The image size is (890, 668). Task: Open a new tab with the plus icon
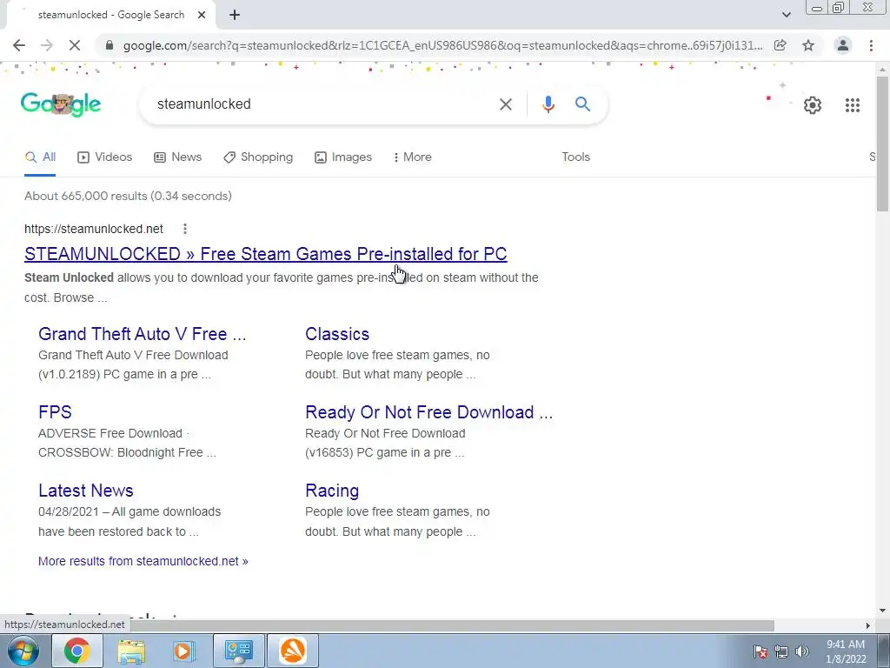coord(235,16)
